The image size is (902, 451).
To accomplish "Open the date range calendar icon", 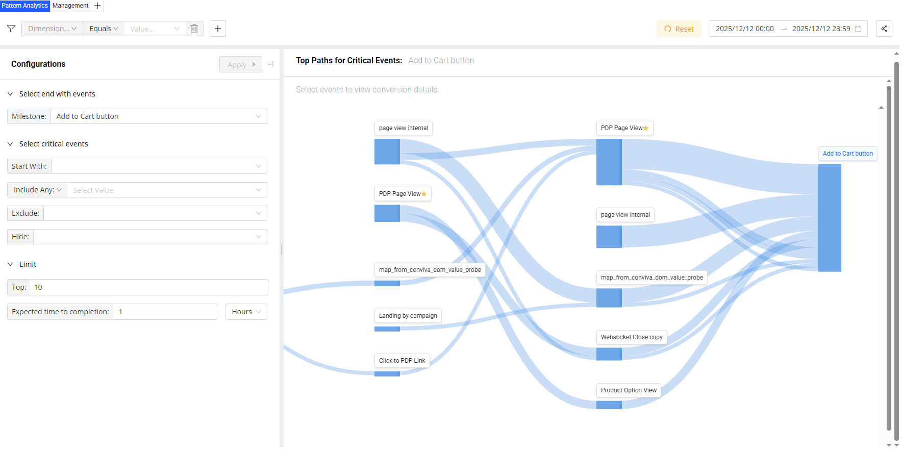I will click(x=858, y=29).
